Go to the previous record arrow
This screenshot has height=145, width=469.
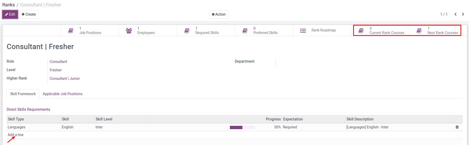(455, 14)
